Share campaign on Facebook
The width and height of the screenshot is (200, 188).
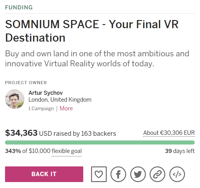point(118,174)
